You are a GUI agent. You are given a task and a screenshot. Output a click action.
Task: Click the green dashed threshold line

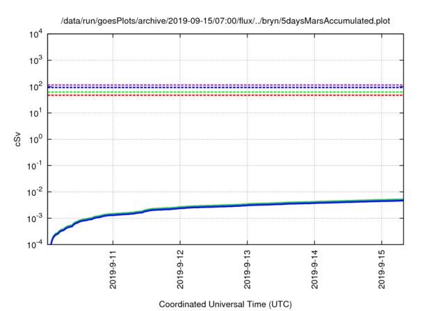(x=225, y=92)
